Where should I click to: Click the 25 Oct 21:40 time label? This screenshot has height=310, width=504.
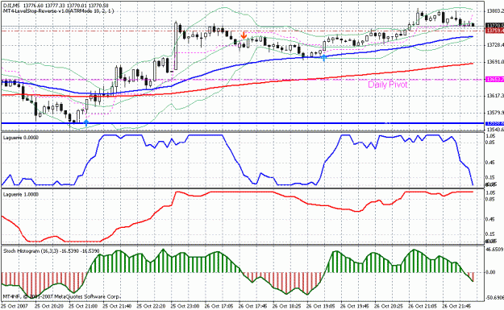[117, 306]
